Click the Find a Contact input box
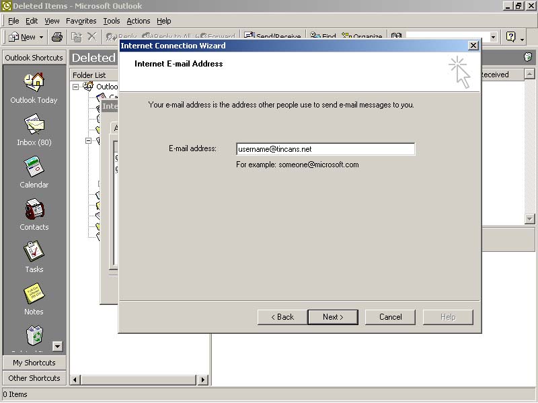 (447, 37)
